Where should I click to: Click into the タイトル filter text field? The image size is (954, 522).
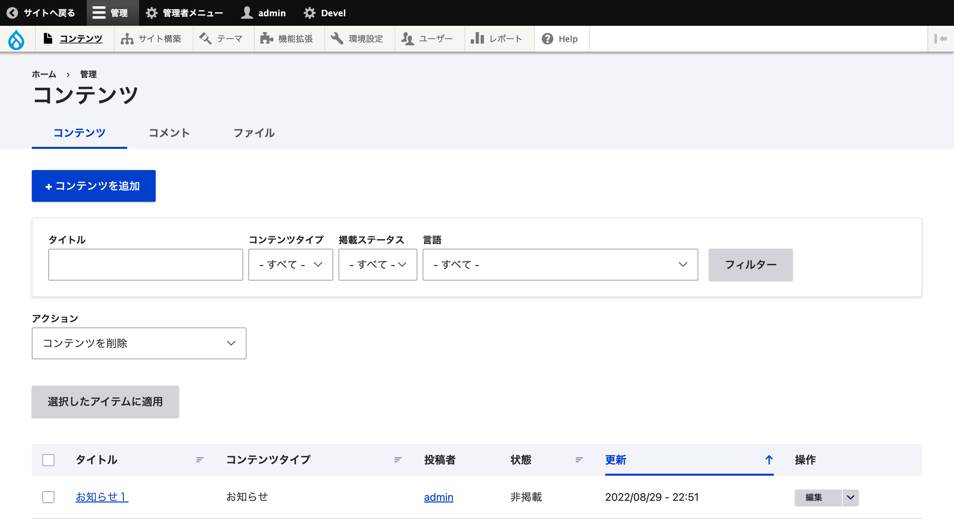coord(145,265)
